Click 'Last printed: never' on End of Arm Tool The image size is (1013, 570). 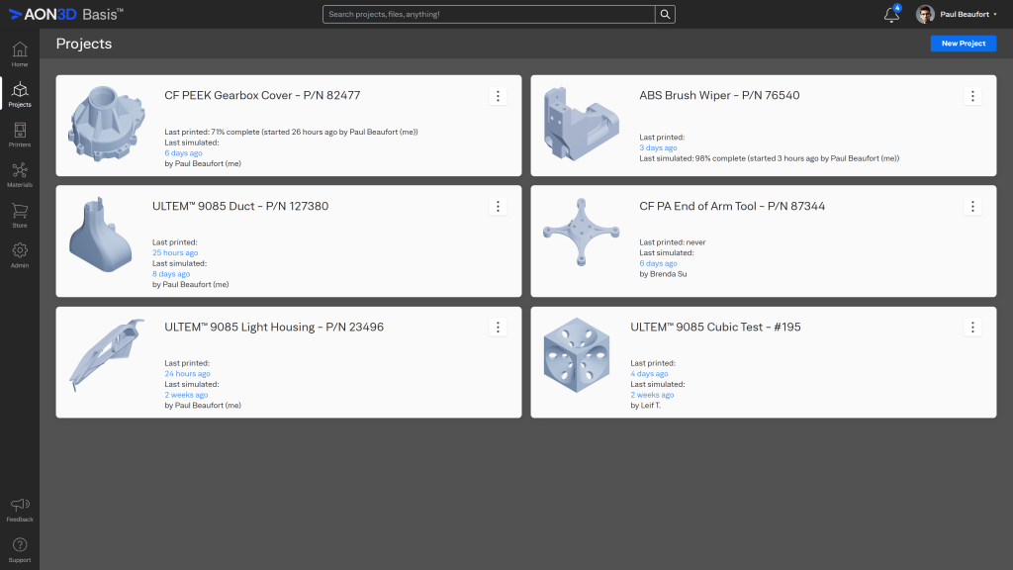click(673, 242)
